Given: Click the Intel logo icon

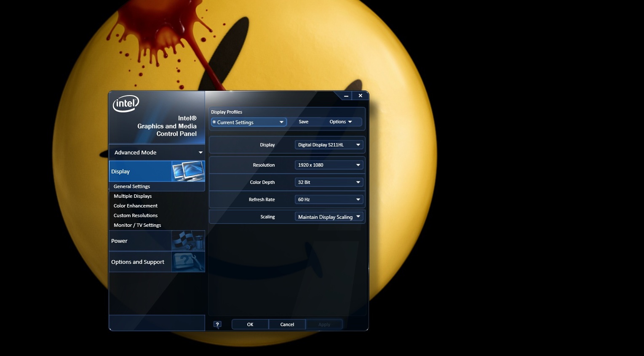Looking at the screenshot, I should coord(126,104).
